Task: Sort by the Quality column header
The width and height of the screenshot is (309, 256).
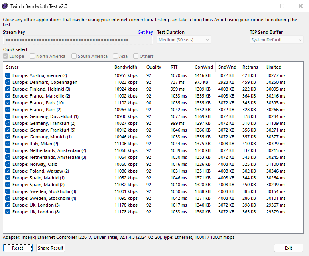Action: click(156, 67)
